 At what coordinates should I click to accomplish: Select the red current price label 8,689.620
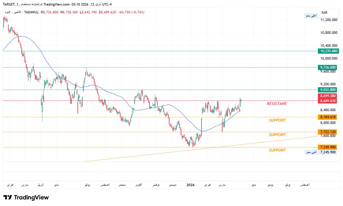coord(328,100)
